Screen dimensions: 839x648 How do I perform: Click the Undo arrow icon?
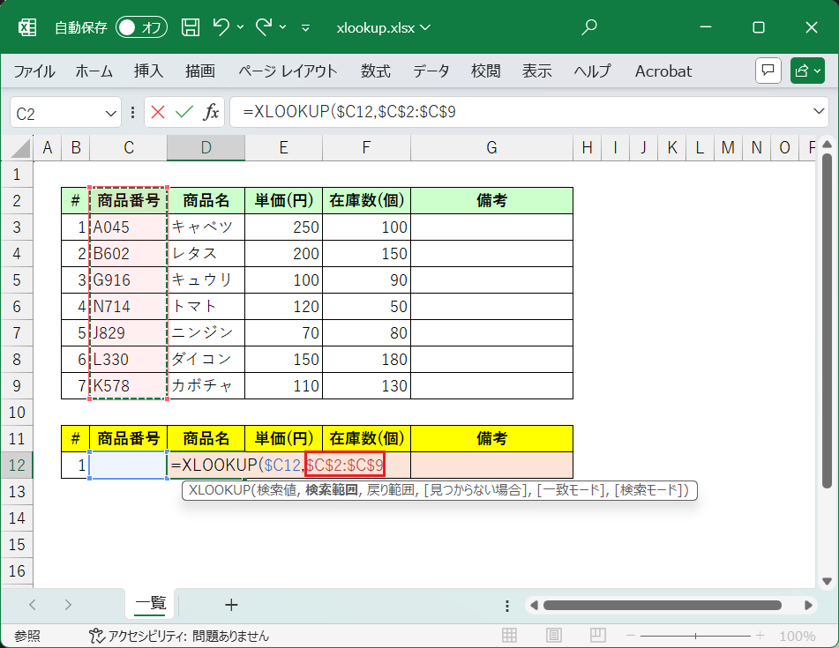pyautogui.click(x=221, y=27)
